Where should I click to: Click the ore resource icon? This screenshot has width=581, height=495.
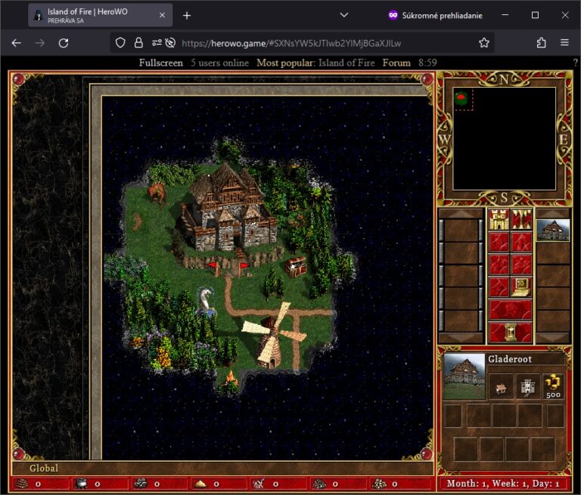click(141, 484)
